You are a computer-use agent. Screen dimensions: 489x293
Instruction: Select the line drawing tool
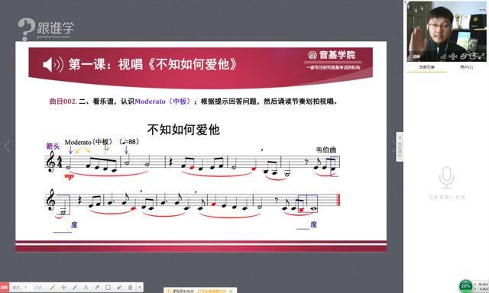75,287
